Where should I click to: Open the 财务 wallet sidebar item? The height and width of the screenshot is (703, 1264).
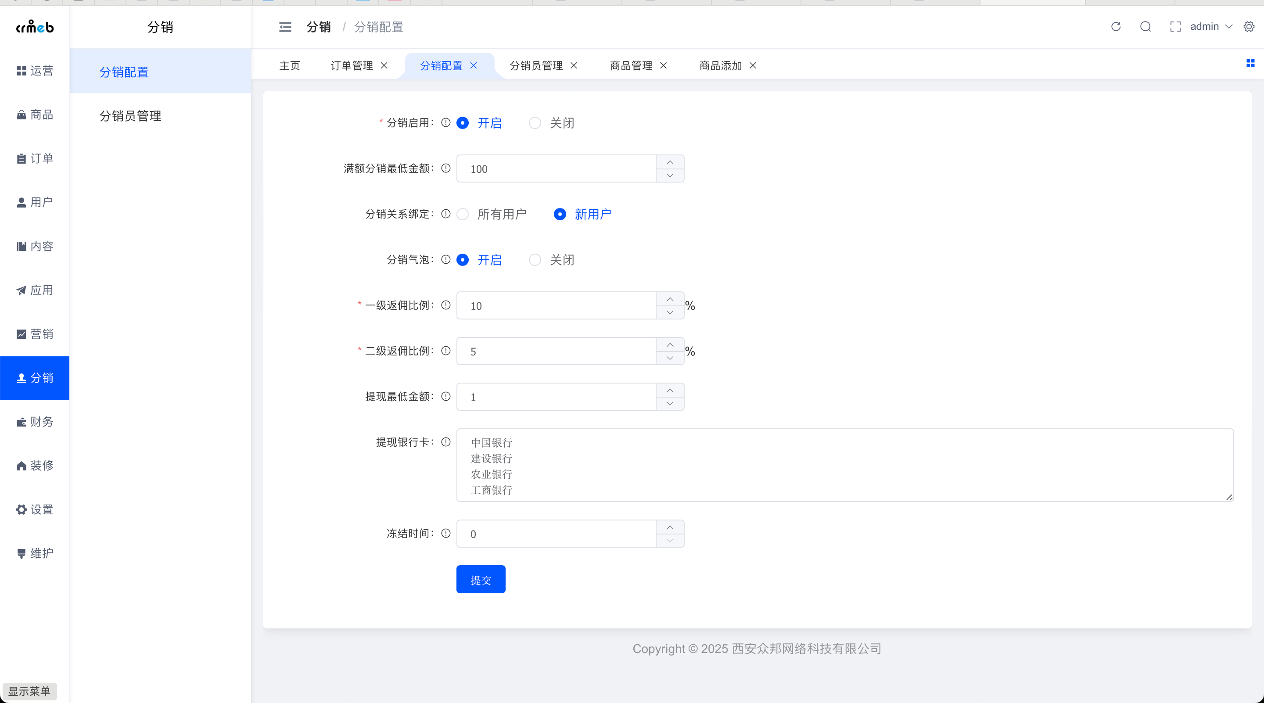(34, 421)
